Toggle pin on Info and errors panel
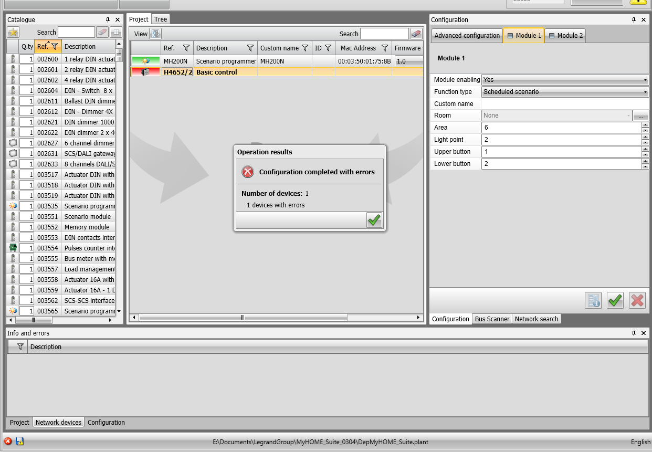The height and width of the screenshot is (452, 652). point(634,333)
